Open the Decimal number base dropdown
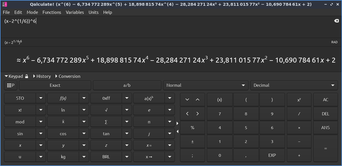The width and height of the screenshot is (342, 166). pos(294,85)
